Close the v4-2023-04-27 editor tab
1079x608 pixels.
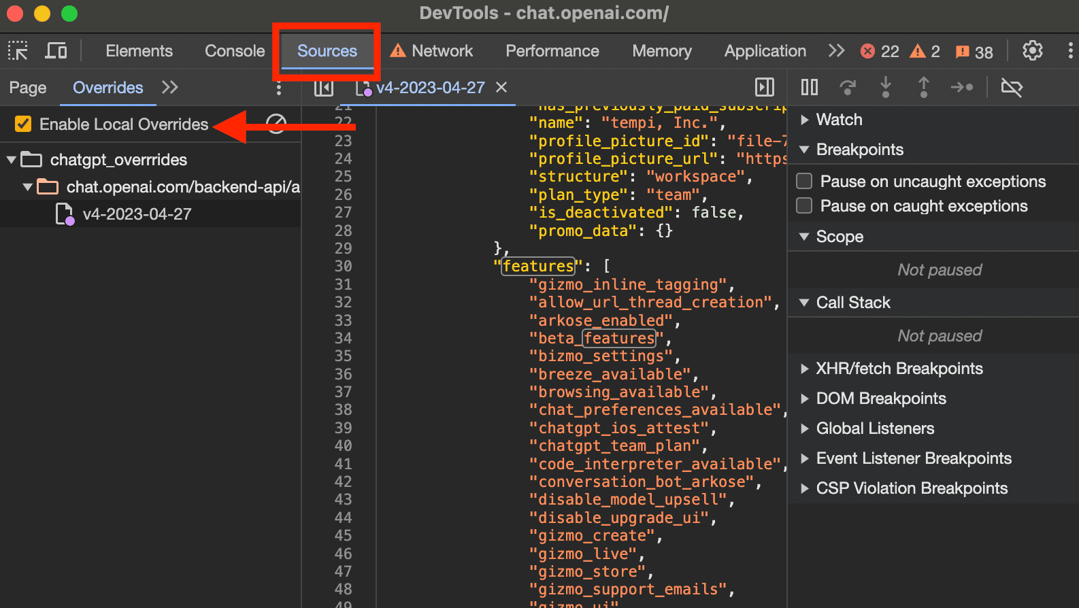(501, 87)
